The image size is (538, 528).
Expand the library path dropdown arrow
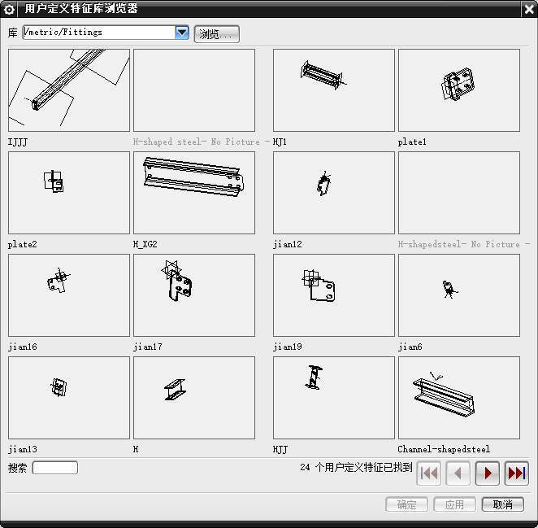182,33
